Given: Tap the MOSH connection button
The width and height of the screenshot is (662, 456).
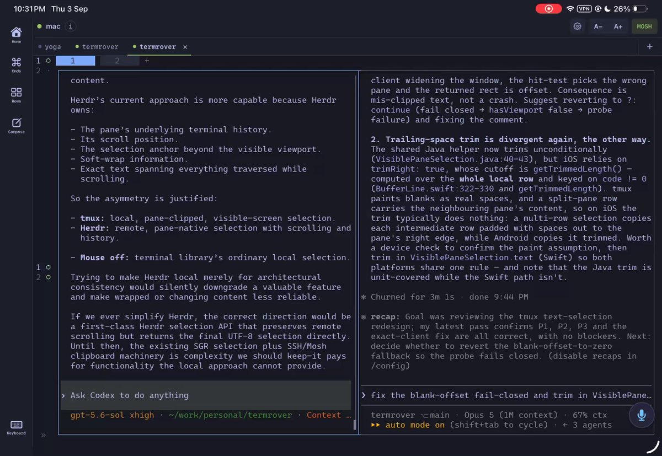Looking at the screenshot, I should pyautogui.click(x=644, y=26).
